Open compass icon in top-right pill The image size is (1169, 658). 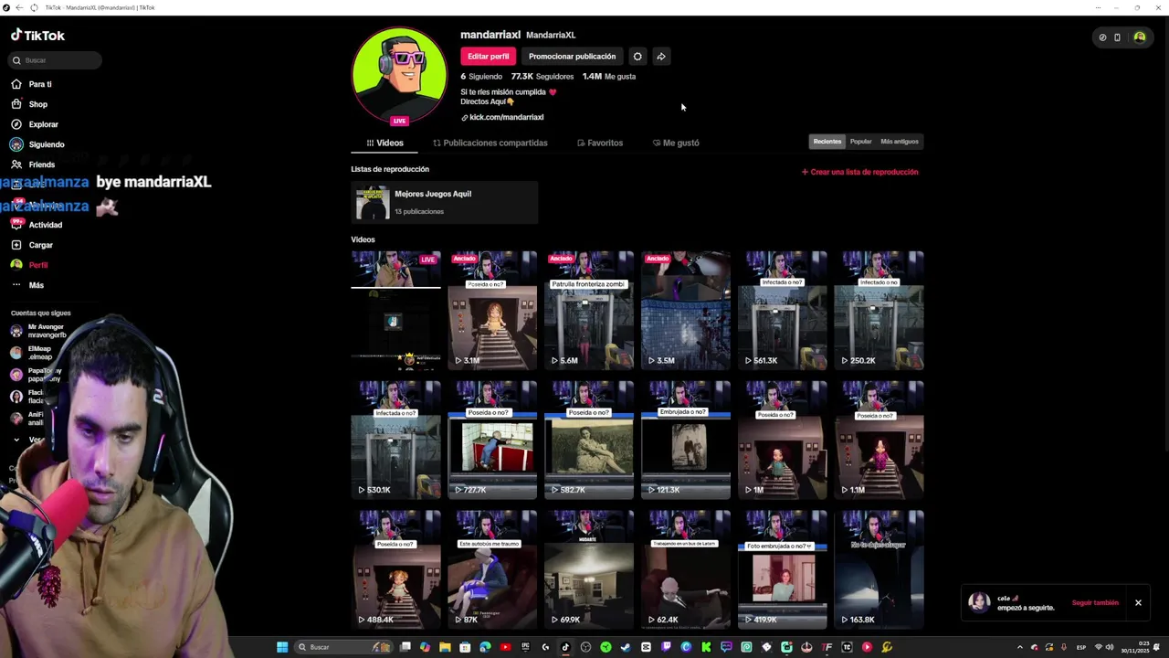click(x=1102, y=37)
